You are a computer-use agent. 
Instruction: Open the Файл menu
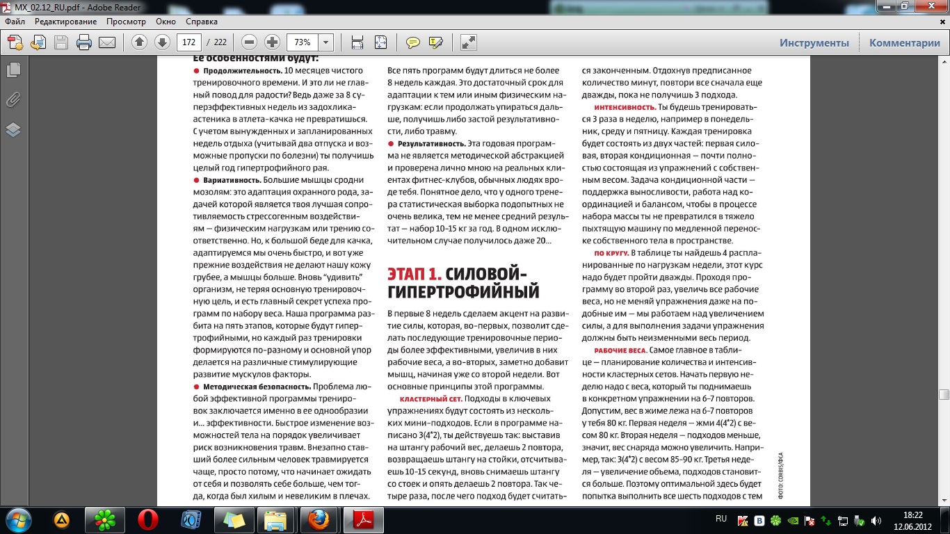click(15, 22)
